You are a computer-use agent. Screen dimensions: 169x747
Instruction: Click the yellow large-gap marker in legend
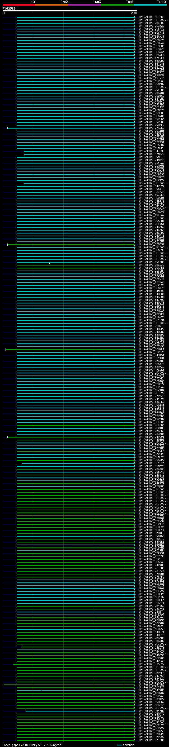[x=22, y=745]
